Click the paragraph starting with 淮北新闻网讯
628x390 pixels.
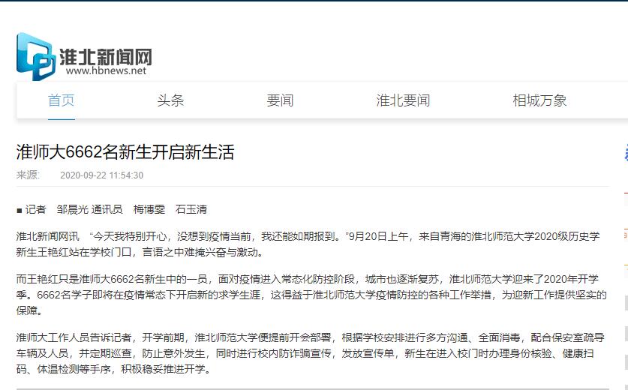[x=308, y=244]
